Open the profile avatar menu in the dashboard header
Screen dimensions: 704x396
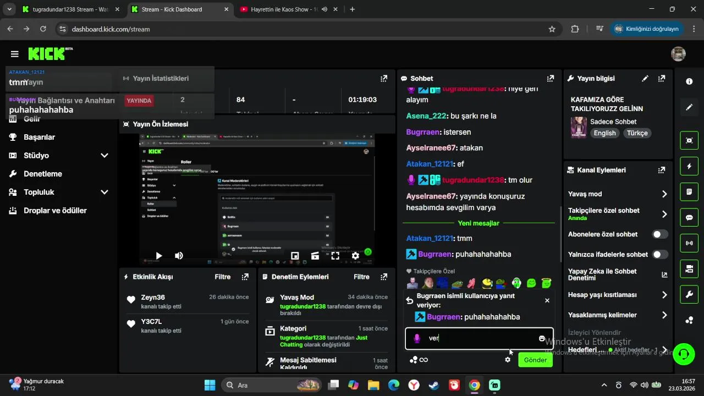[x=678, y=54]
